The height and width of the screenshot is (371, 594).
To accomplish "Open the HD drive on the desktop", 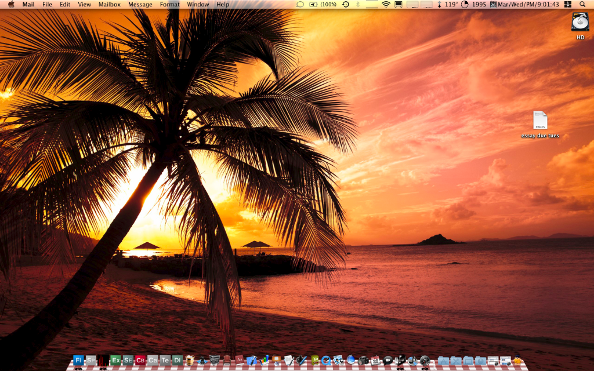I will coord(579,22).
